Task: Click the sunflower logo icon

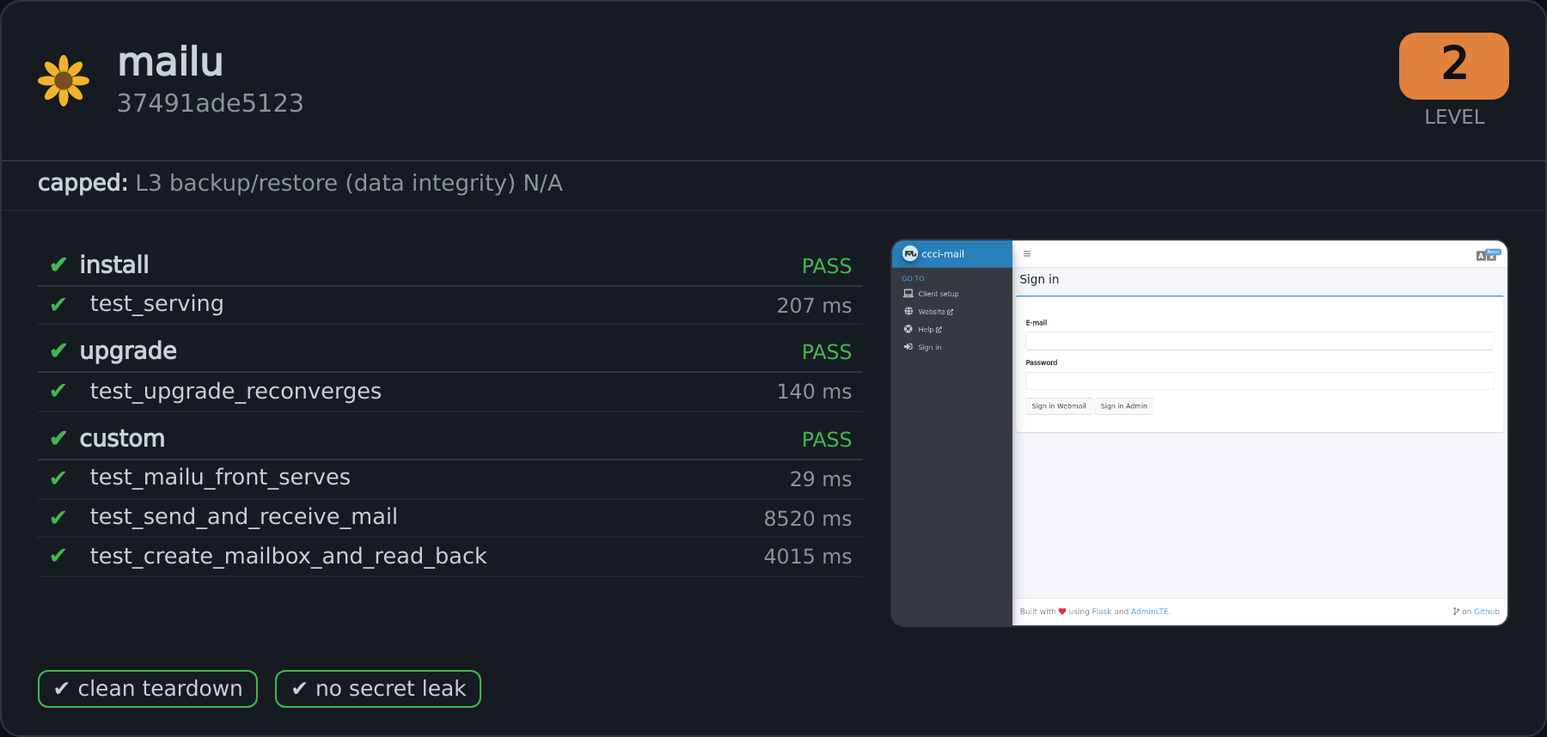Action: (x=64, y=81)
